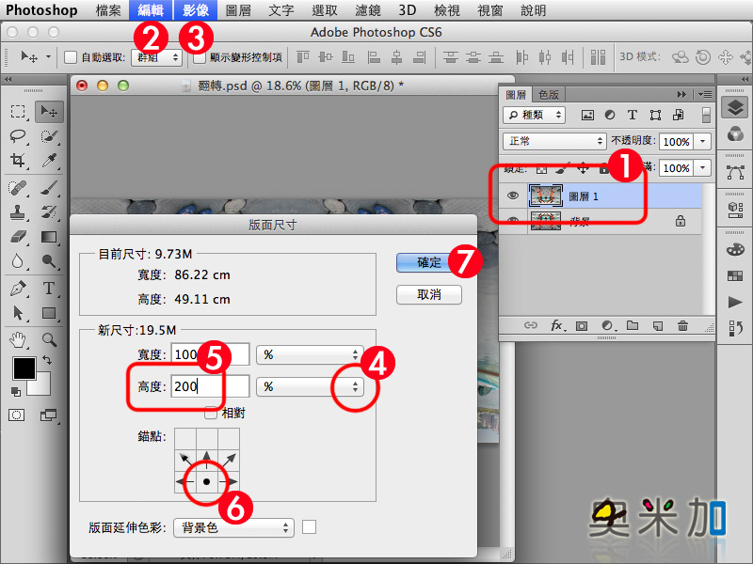The image size is (753, 564).
Task: Click the lock icon on Background layer
Action: pyautogui.click(x=681, y=221)
